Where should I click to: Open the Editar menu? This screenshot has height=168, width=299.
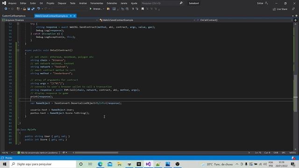23,3
